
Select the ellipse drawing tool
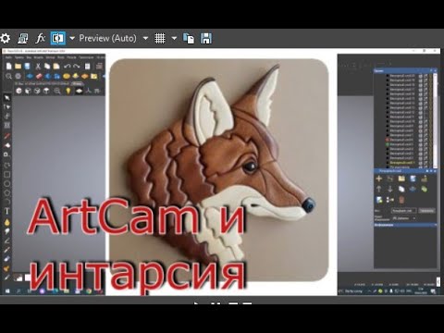(x=6, y=184)
